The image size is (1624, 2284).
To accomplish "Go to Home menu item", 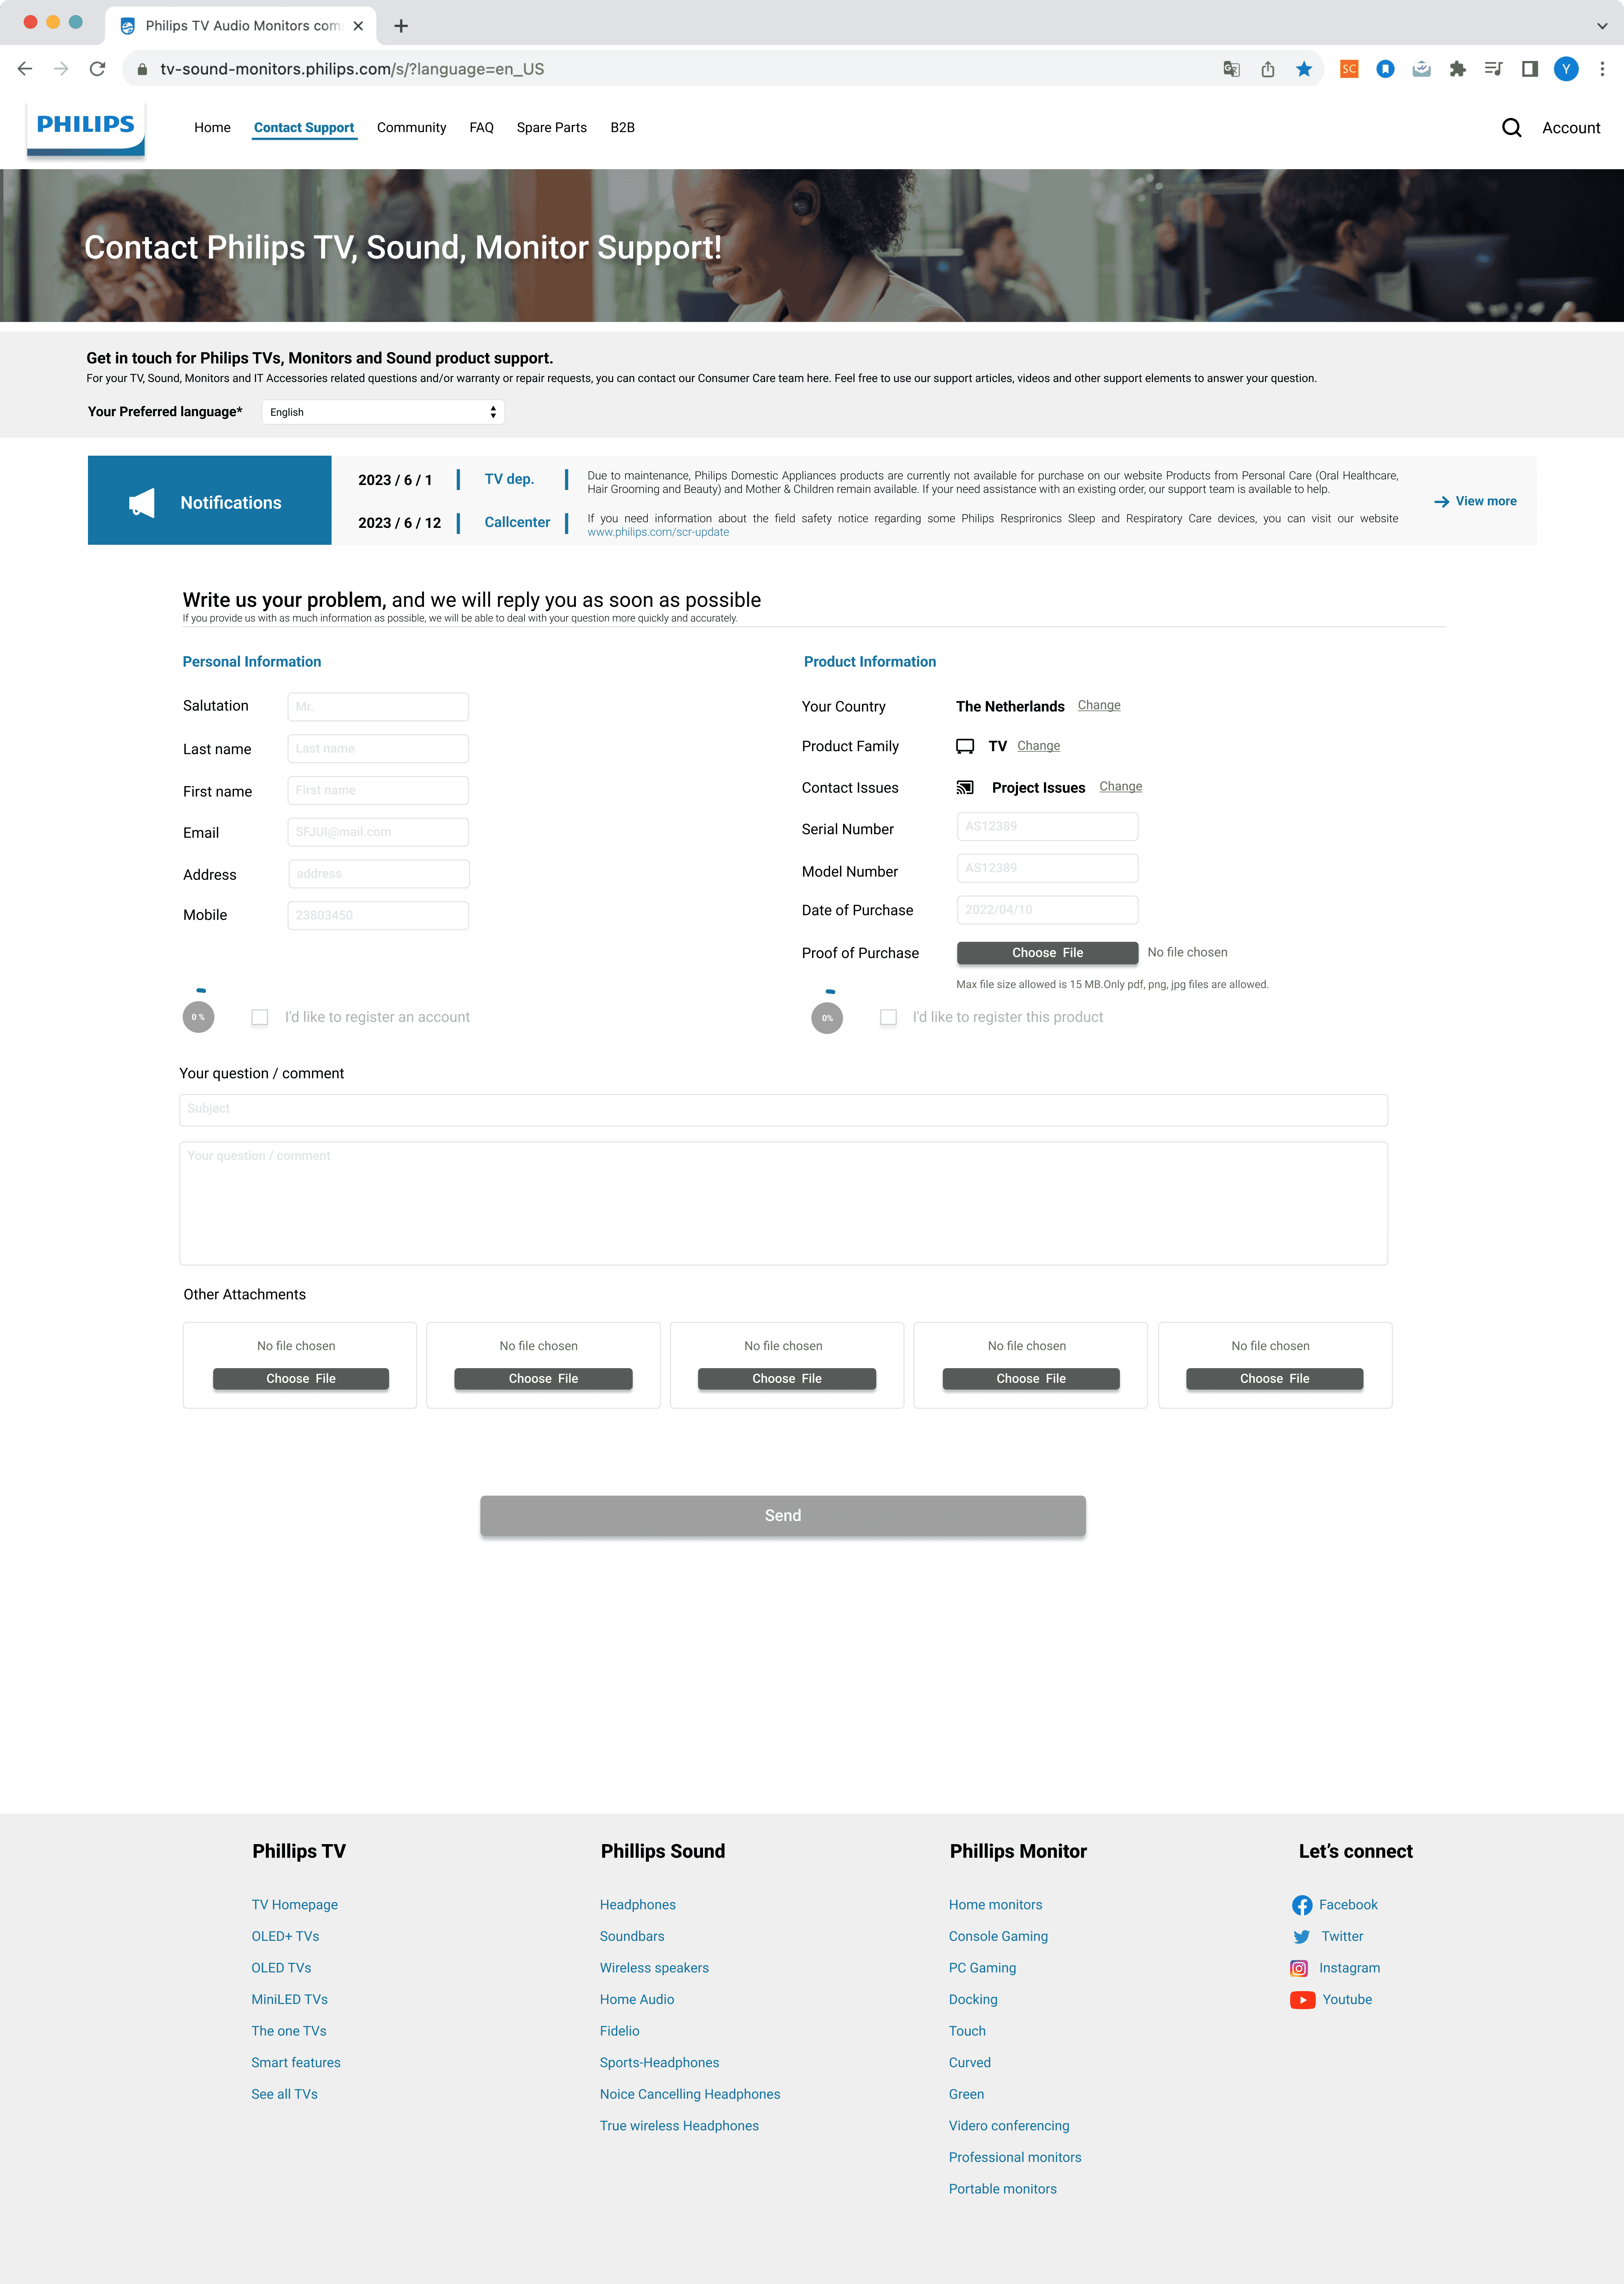I will [212, 127].
